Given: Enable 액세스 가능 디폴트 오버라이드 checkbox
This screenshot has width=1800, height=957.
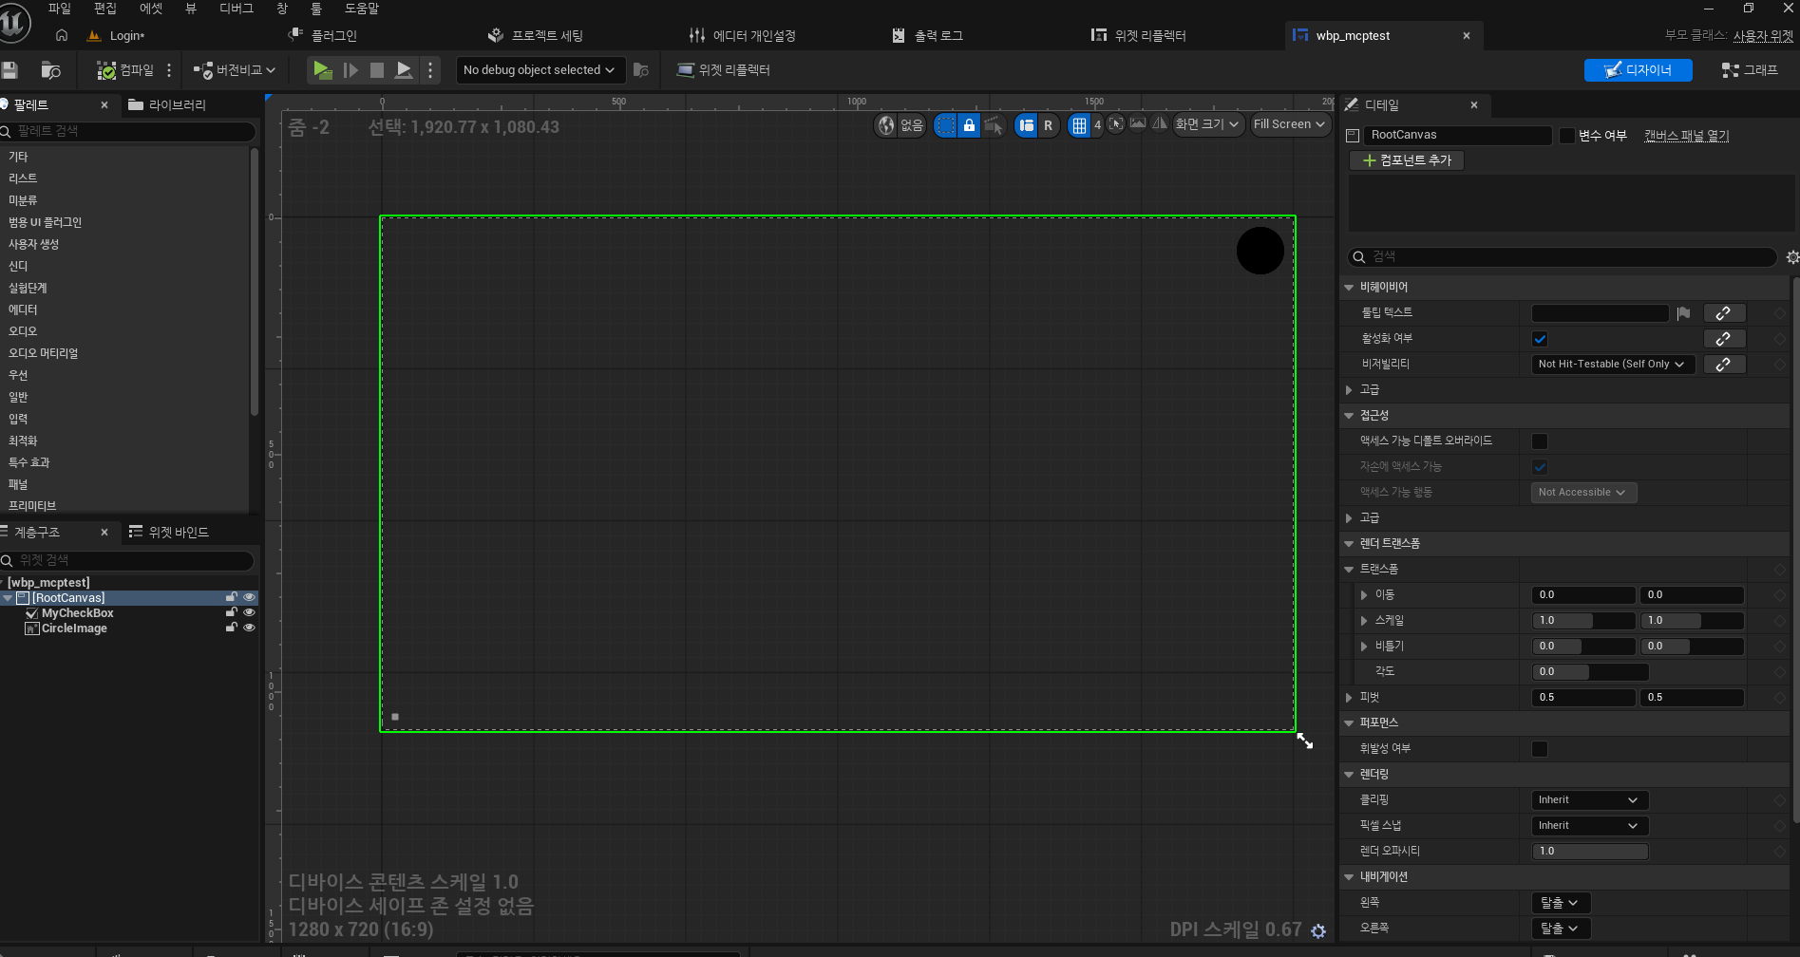Looking at the screenshot, I should pyautogui.click(x=1540, y=441).
